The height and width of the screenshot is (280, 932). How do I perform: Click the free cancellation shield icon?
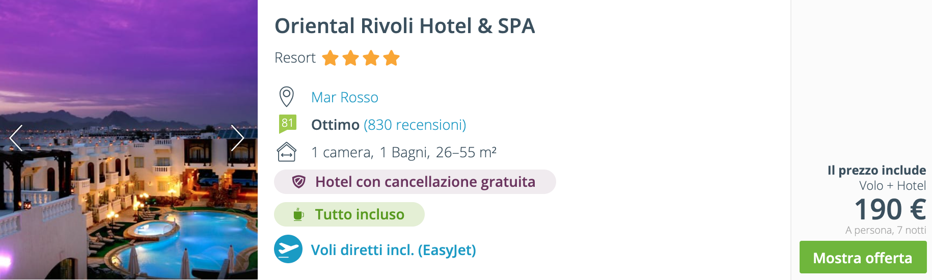tap(299, 182)
